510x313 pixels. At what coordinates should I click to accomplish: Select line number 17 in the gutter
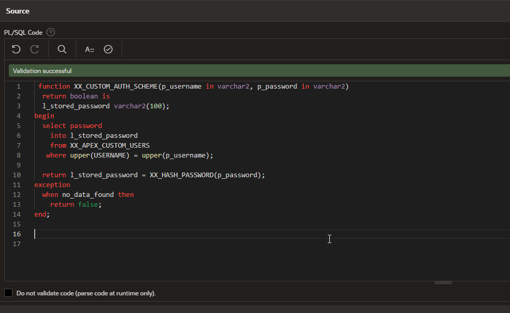point(17,244)
